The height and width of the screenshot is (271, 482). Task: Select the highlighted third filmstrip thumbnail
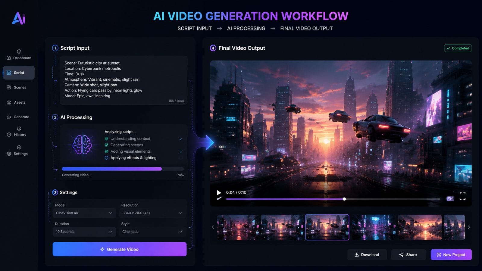tap(327, 227)
